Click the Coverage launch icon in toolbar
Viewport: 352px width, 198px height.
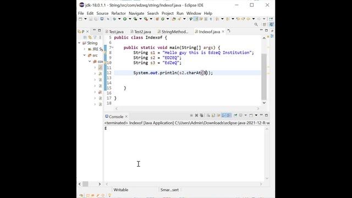click(x=135, y=19)
